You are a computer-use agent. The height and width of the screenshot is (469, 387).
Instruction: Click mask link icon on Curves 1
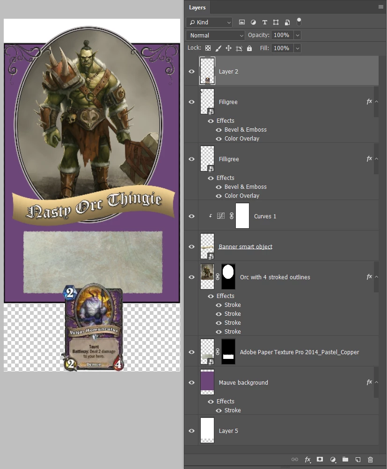point(231,216)
